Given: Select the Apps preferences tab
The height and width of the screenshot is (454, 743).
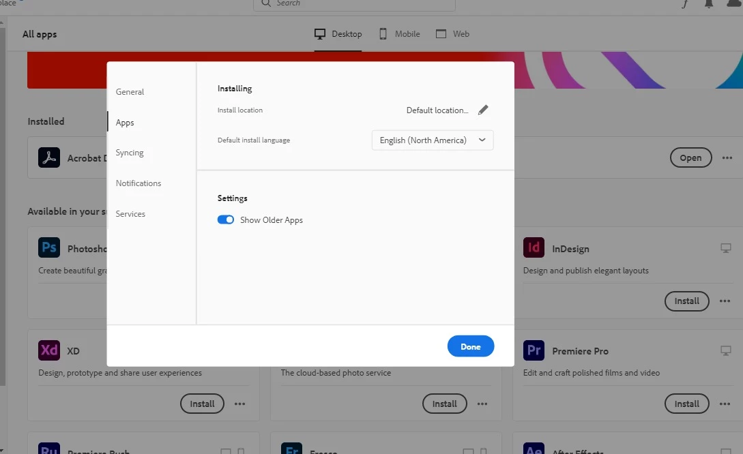Looking at the screenshot, I should pos(125,123).
